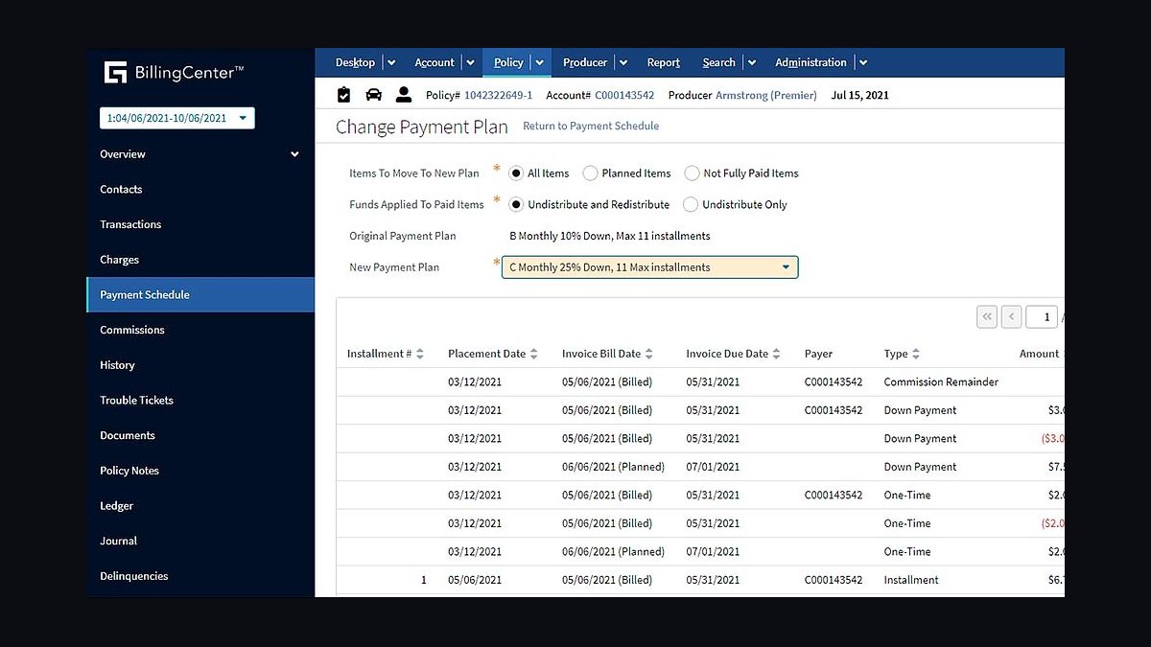
Task: Select Planned Items radio button
Action: tap(591, 173)
